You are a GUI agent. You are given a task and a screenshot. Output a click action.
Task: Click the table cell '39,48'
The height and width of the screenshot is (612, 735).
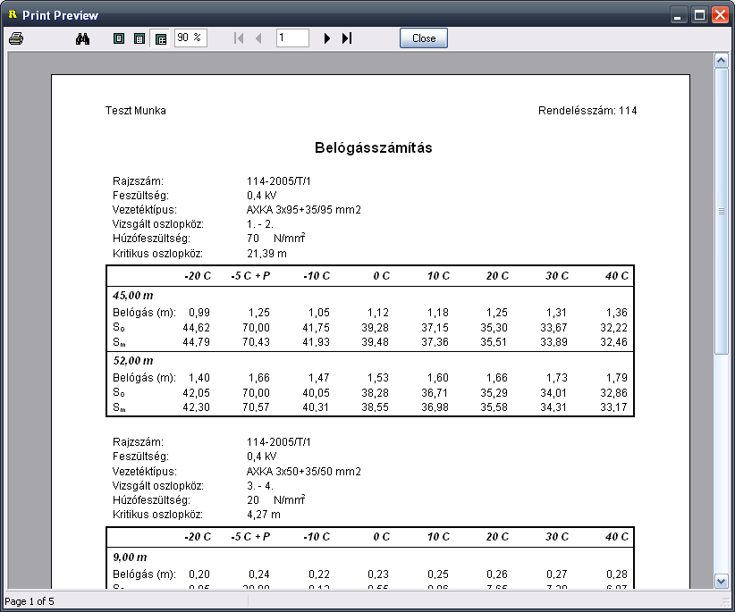point(375,342)
